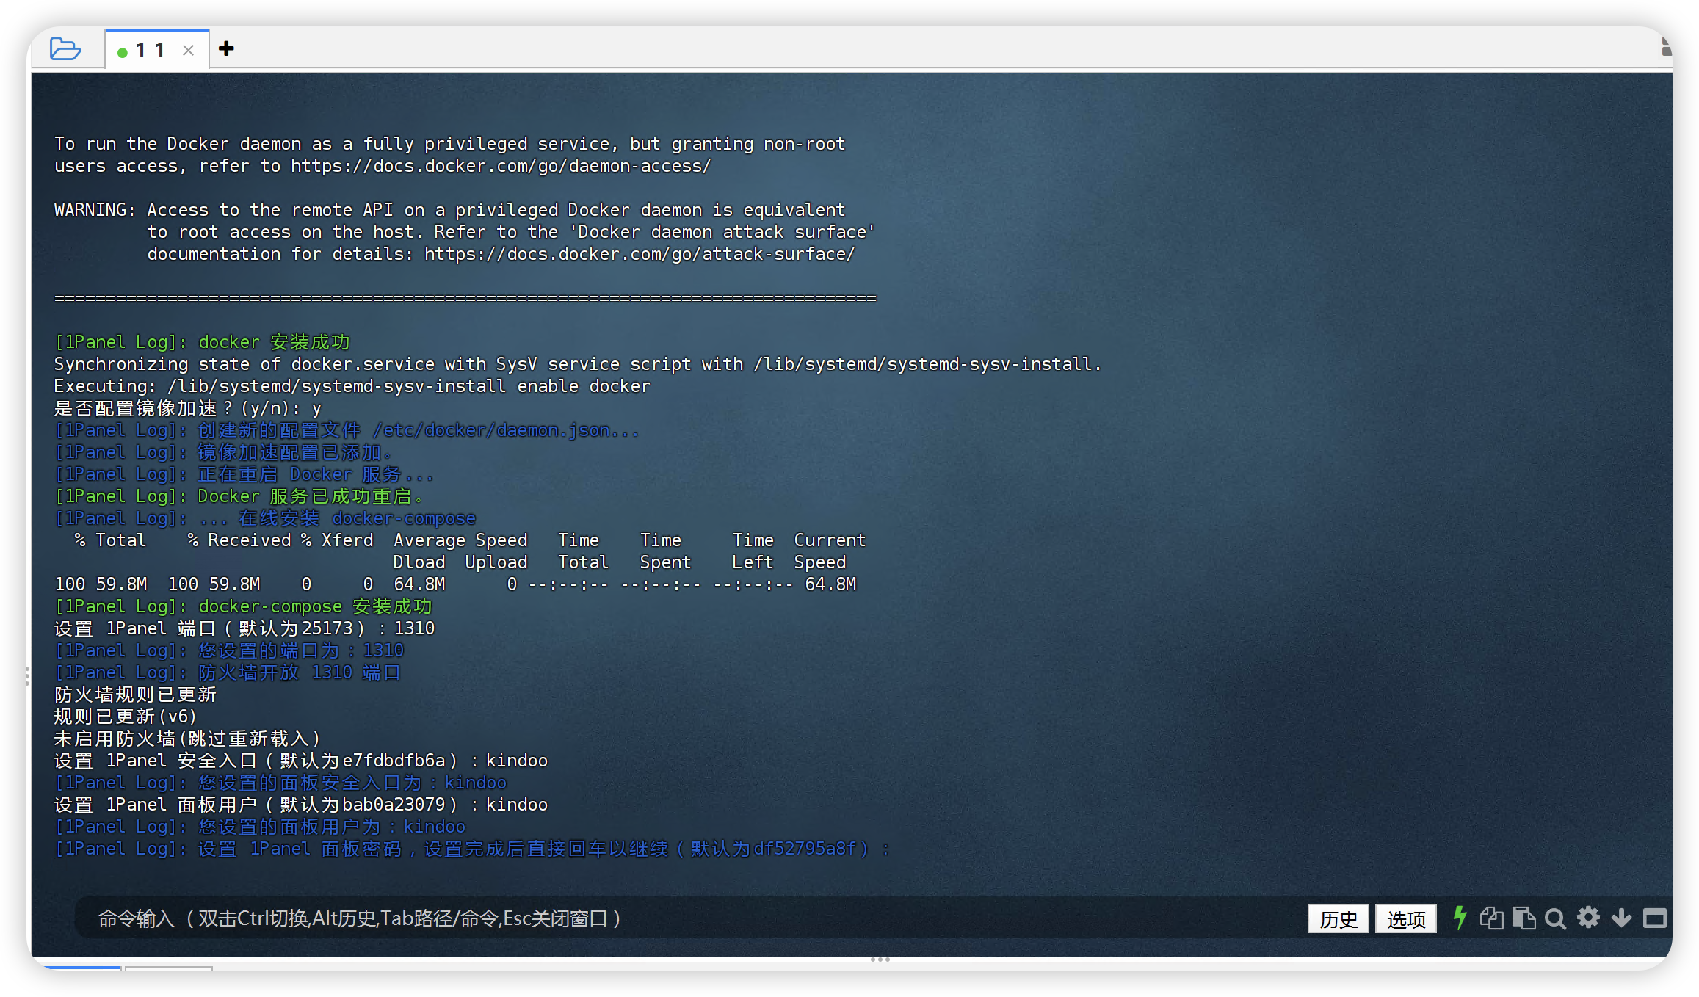Add a new tab with plus icon
This screenshot has height=997, width=1699.
(x=226, y=48)
